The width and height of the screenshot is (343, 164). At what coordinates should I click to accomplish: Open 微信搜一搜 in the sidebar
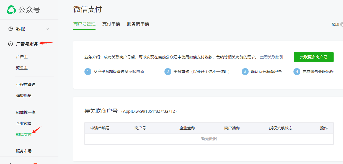point(26,112)
